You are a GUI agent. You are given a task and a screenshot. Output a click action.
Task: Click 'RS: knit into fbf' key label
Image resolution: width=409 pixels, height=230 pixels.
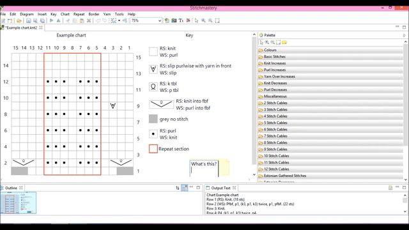pos(192,101)
